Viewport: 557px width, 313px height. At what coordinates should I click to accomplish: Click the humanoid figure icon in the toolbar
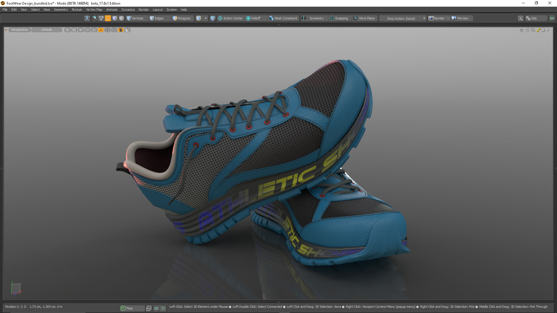87,18
